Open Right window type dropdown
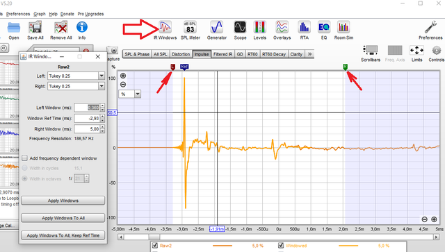The height and width of the screenshot is (252, 445). coord(102,86)
